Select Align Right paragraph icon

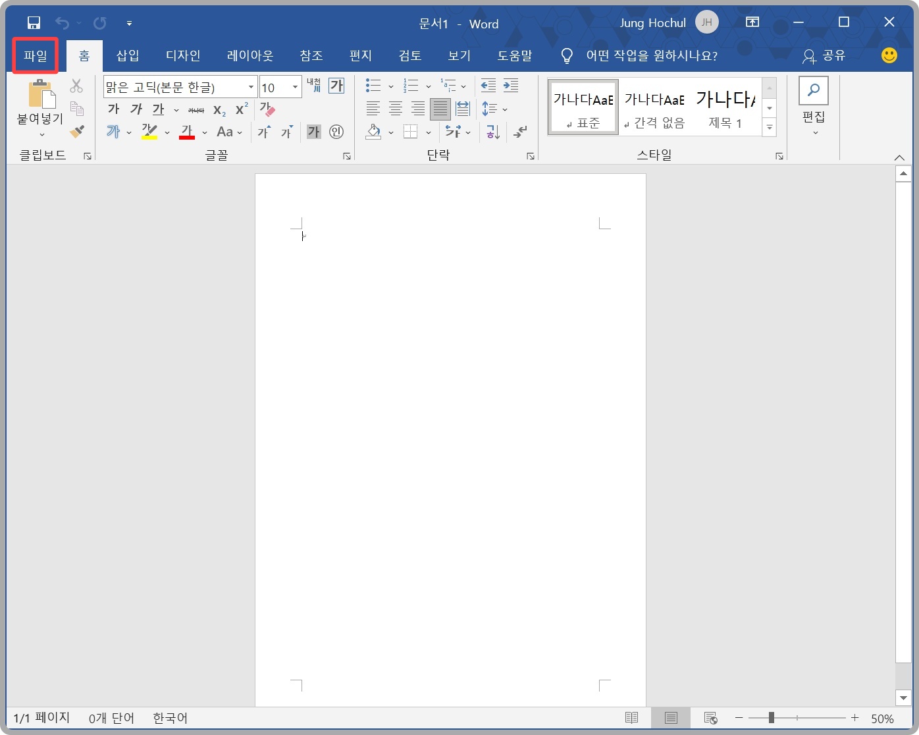coord(418,109)
